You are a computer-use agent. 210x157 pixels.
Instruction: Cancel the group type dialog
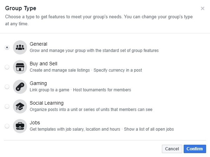(172, 149)
